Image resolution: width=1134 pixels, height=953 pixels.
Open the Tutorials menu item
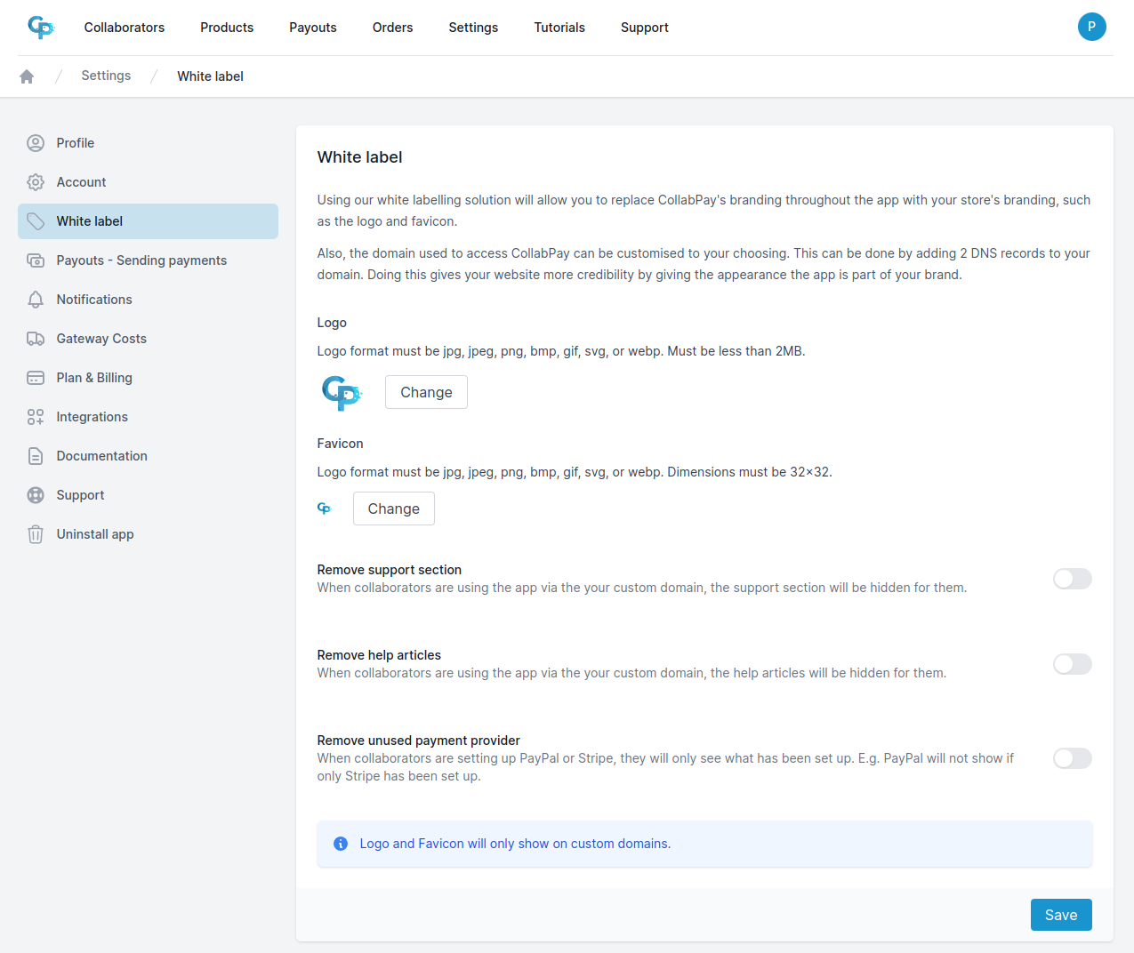[x=559, y=28]
